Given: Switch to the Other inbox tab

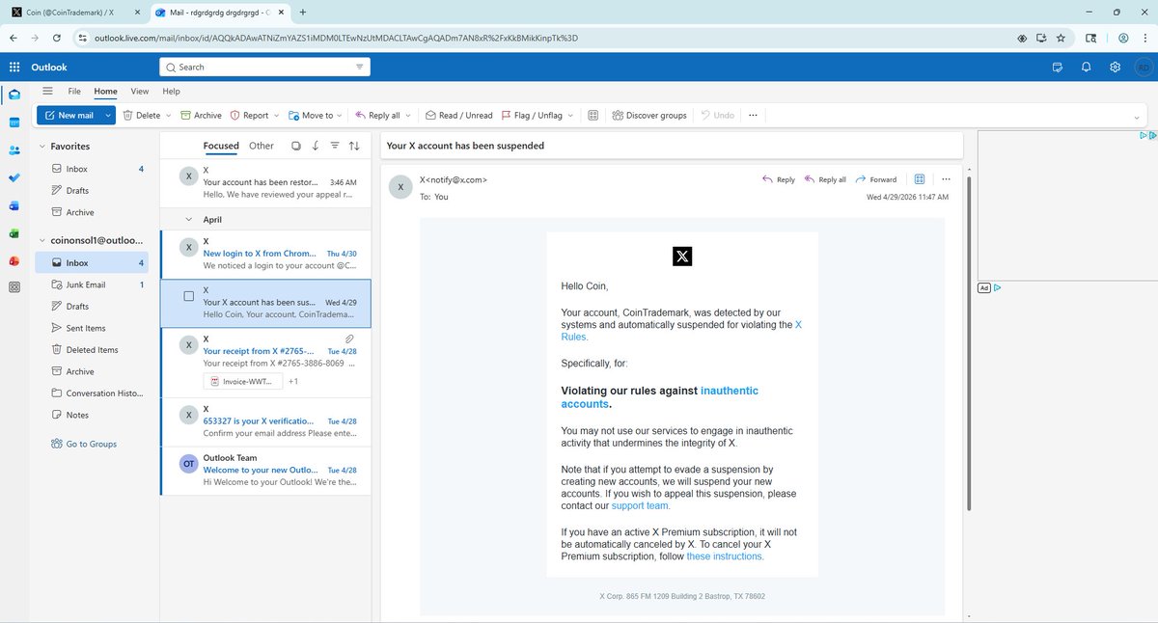Looking at the screenshot, I should pyautogui.click(x=262, y=146).
